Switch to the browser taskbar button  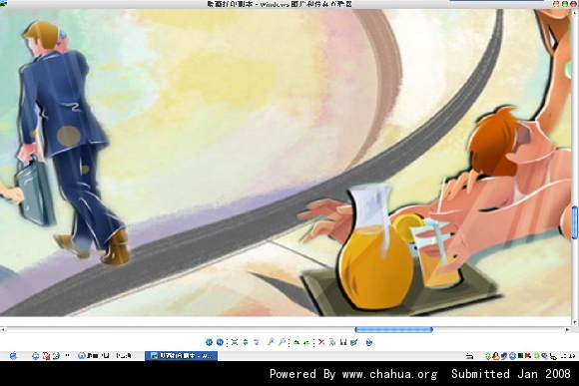pos(105,356)
